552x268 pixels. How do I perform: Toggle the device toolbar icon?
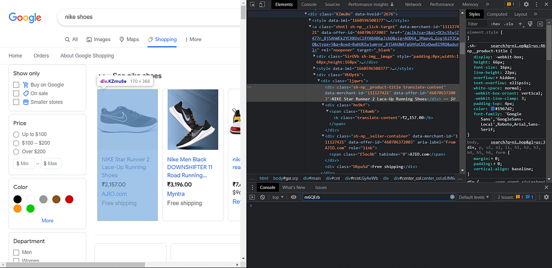[262, 4]
